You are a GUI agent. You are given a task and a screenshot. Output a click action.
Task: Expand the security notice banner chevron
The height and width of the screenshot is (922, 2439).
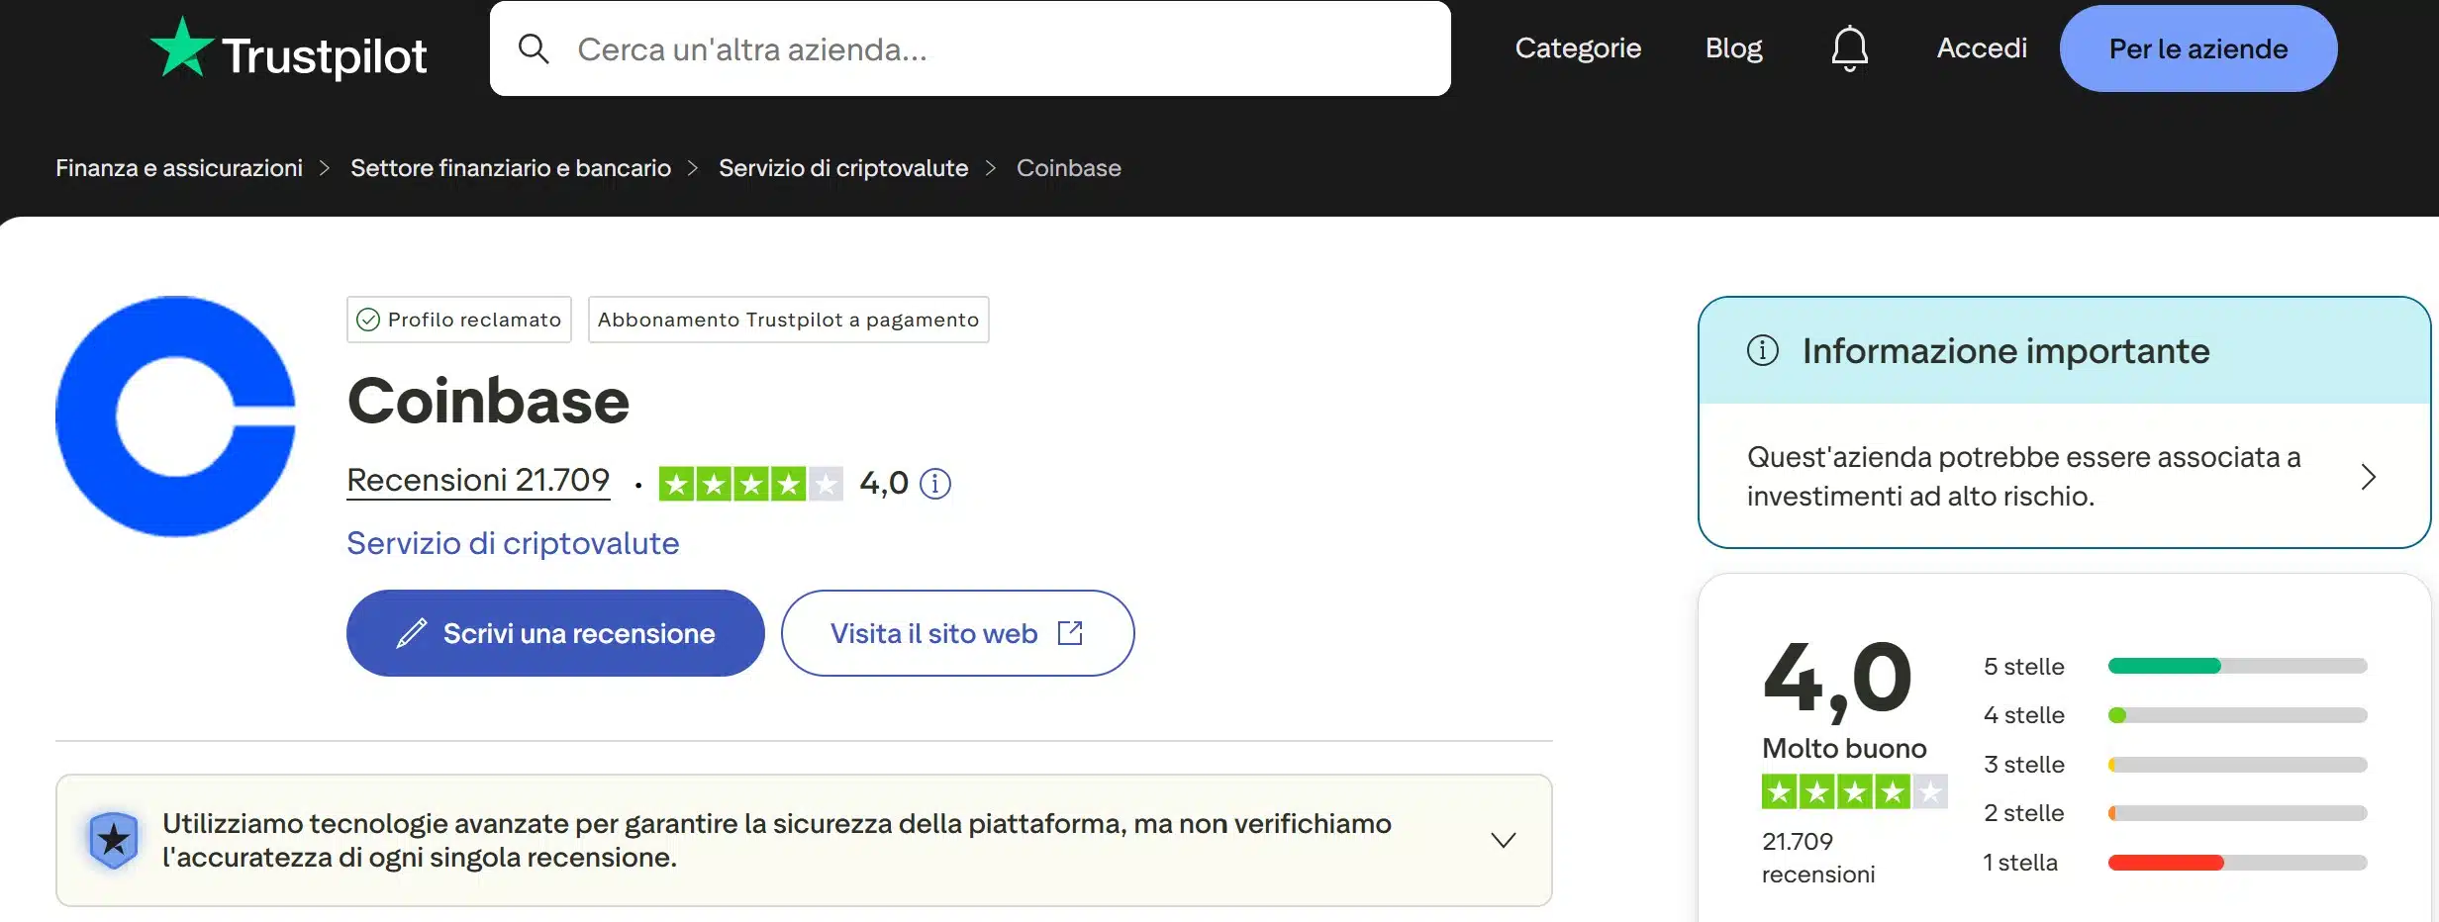click(1503, 840)
